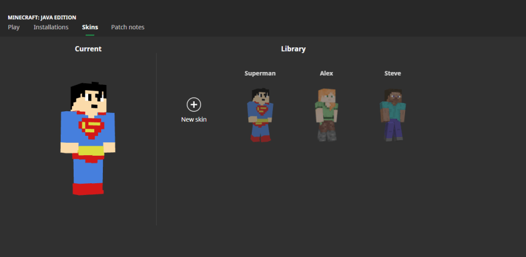The width and height of the screenshot is (526, 257).
Task: Pick the Steve skin thumbnail
Action: 392,114
